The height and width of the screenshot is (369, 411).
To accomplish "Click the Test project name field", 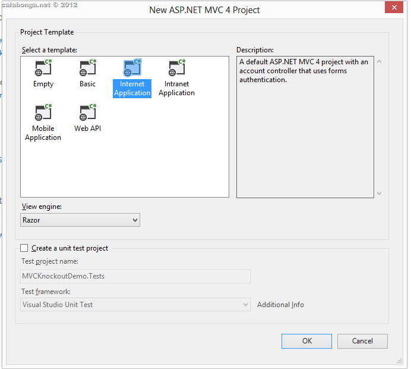I will (135, 276).
